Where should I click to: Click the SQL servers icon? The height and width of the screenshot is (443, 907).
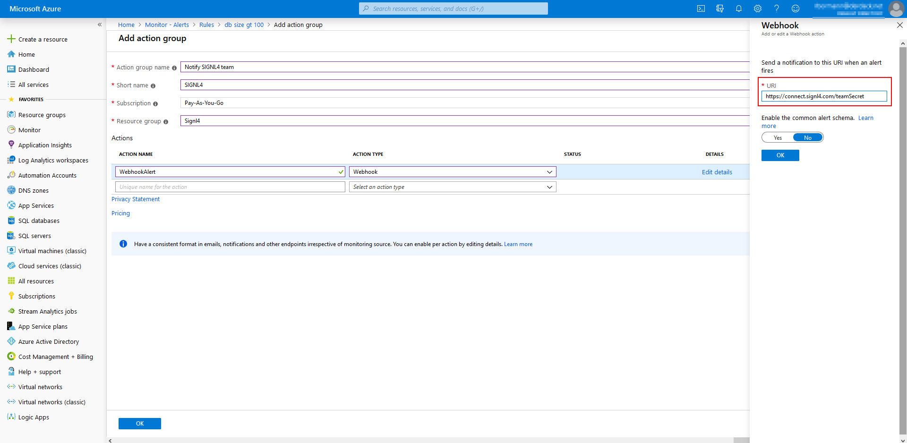coord(11,236)
